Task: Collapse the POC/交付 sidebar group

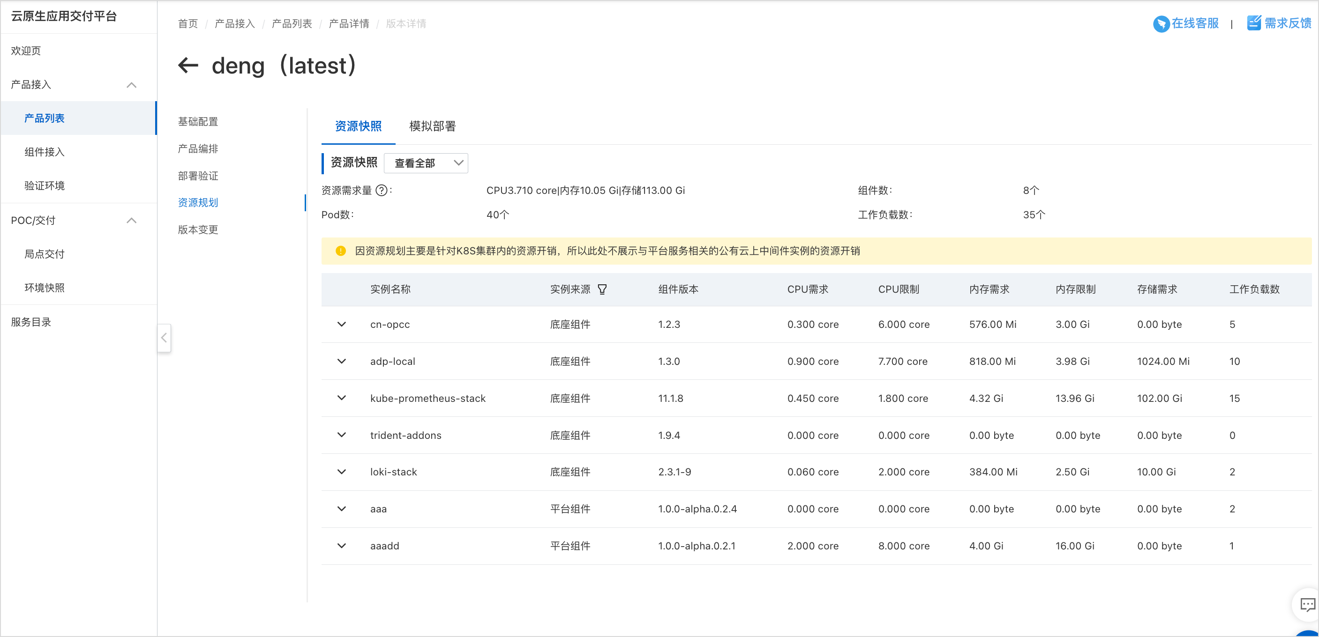Action: click(x=132, y=221)
